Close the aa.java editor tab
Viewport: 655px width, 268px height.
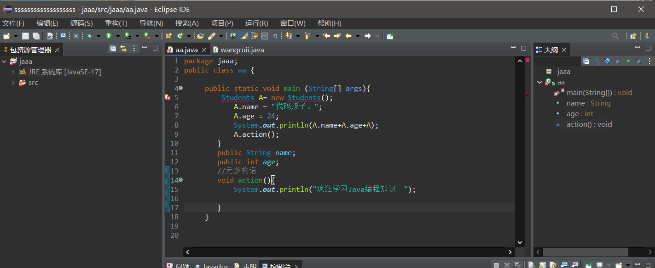(x=204, y=50)
